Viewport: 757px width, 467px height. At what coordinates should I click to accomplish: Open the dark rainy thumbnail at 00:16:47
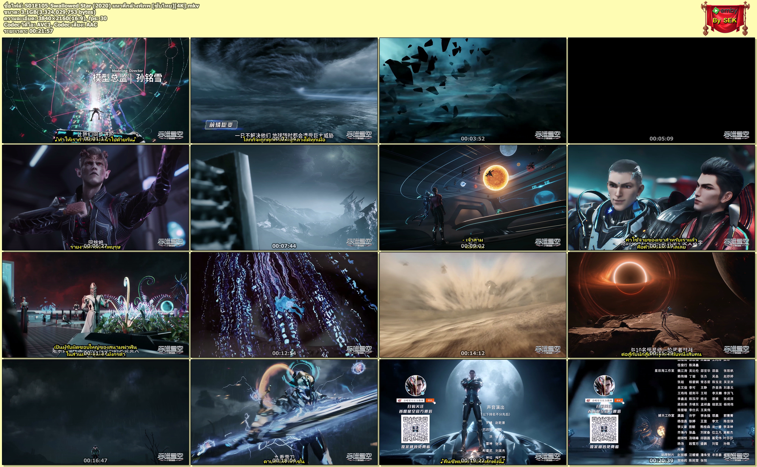96,412
